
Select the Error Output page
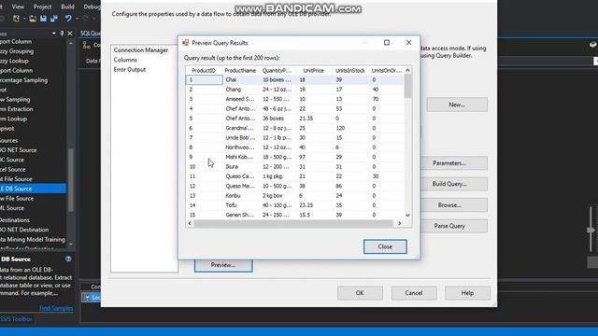tap(130, 69)
